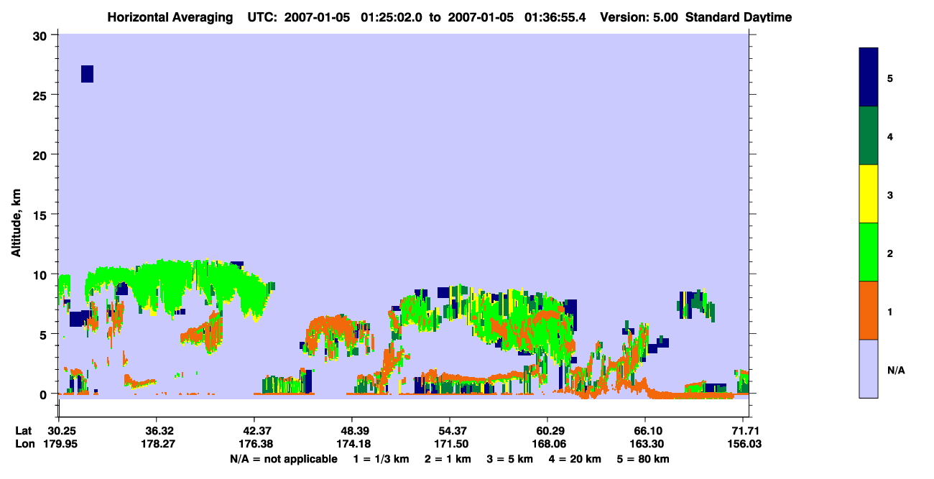Screen dimensions: 934x479
Task: Click the Altitude, km axis label
Action: click(16, 214)
